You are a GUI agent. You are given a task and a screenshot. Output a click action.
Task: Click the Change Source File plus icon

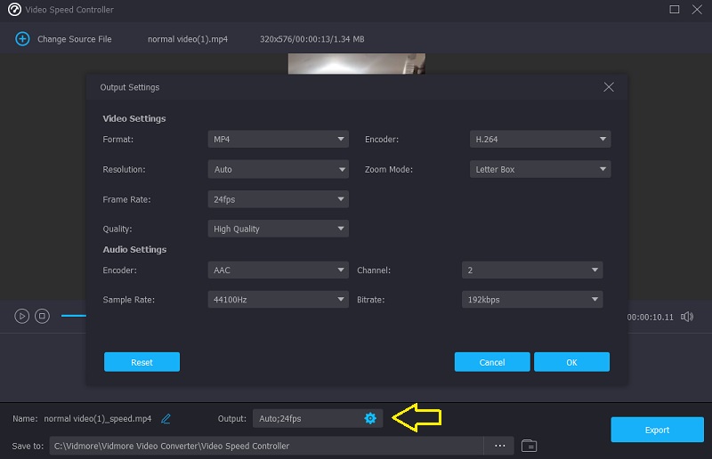point(21,39)
